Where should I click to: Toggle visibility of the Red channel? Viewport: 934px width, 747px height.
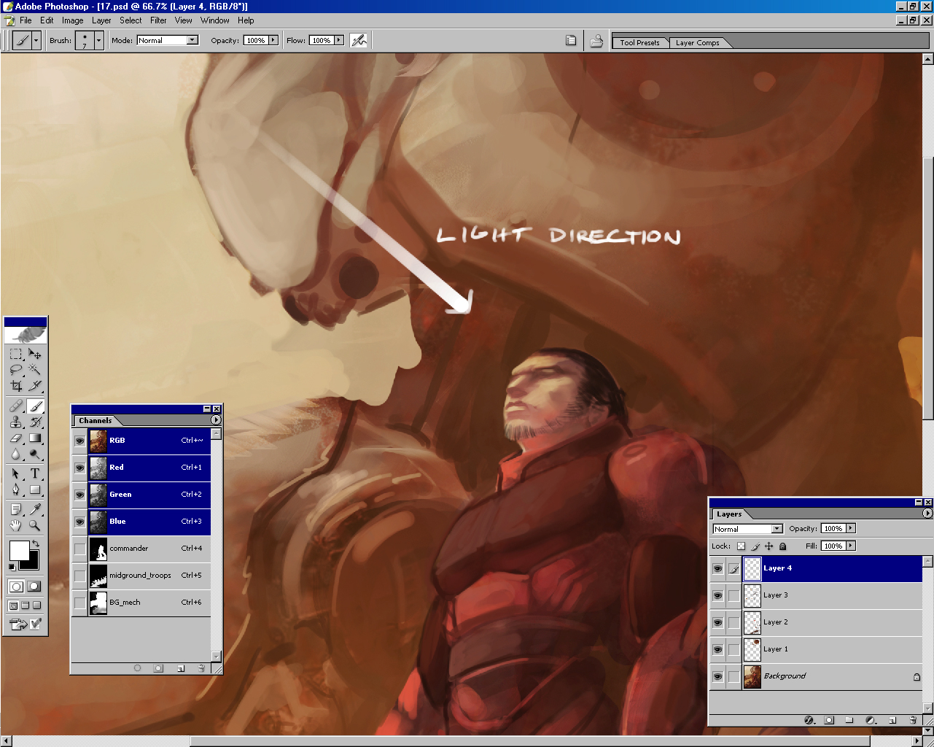click(79, 468)
